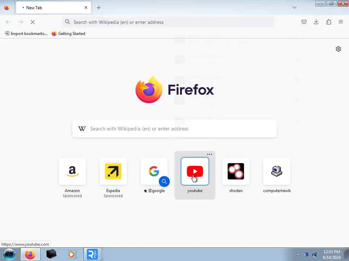The image size is (349, 261).
Task: Click the shield icon in system tray
Action: (306, 255)
